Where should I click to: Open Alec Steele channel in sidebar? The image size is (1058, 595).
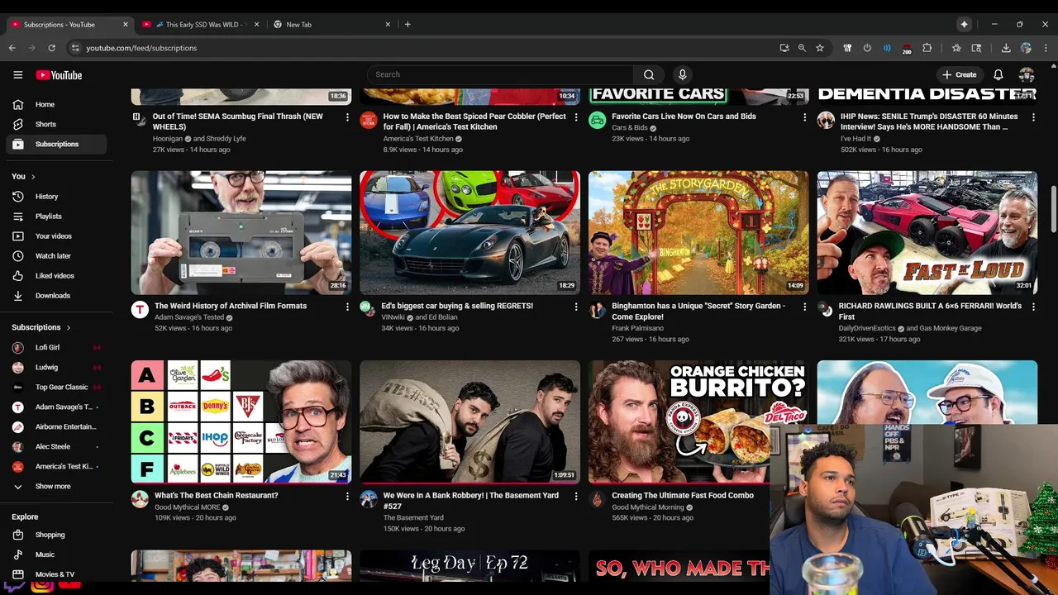pos(56,447)
